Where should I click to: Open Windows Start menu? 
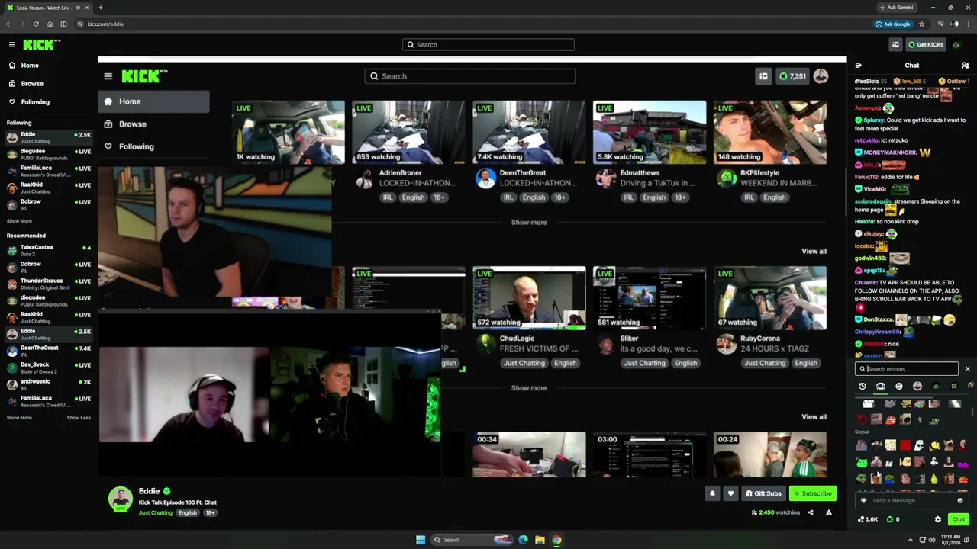coord(421,540)
